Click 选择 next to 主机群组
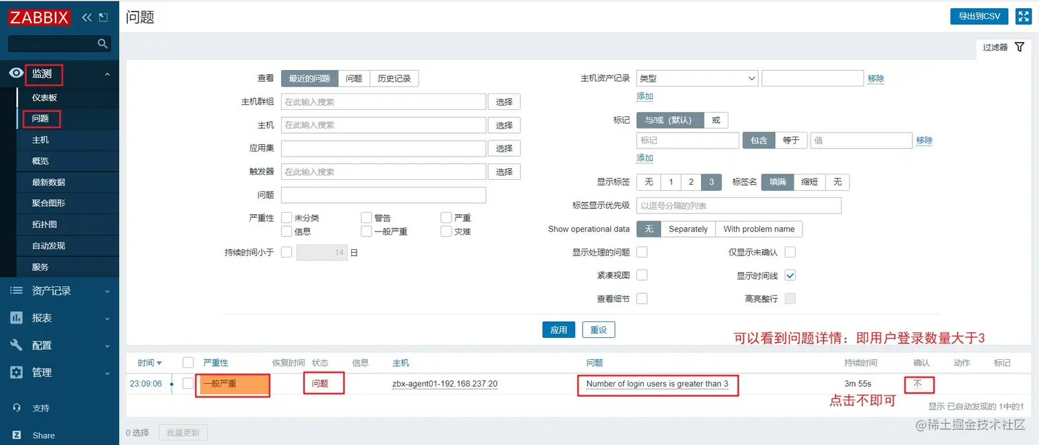The image size is (1039, 445). (504, 102)
